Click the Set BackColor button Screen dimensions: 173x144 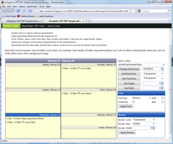click(x=129, y=74)
